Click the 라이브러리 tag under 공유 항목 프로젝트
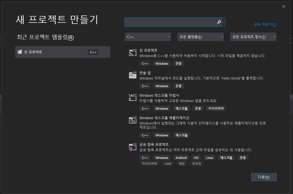This screenshot has height=194, width=293. pyautogui.click(x=150, y=164)
